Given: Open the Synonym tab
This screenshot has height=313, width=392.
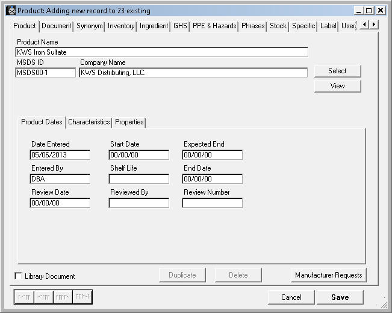Looking at the screenshot, I should pos(89,26).
